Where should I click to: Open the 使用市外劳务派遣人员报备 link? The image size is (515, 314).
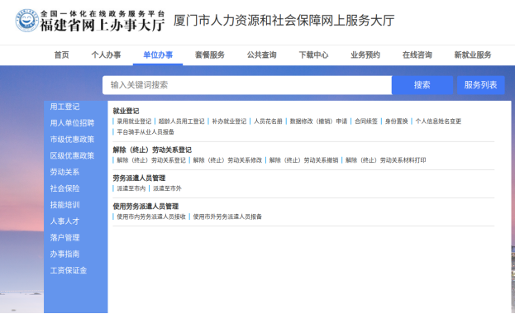point(227,216)
